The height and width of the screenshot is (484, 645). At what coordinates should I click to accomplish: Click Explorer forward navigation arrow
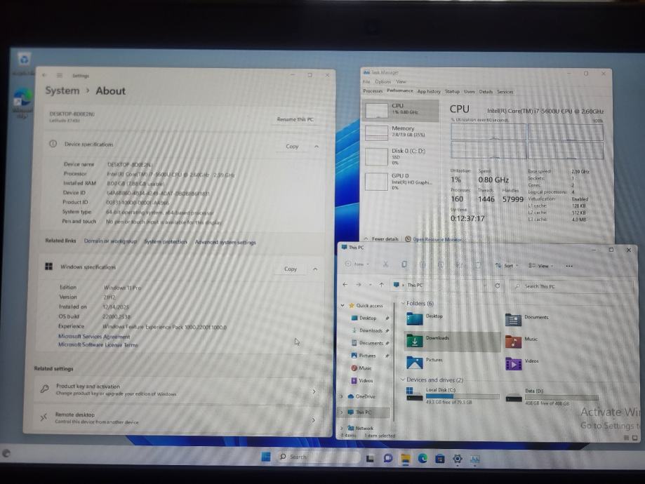(358, 285)
